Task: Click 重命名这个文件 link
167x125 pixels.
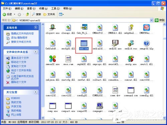Action: pyautogui.click(x=20, y=58)
